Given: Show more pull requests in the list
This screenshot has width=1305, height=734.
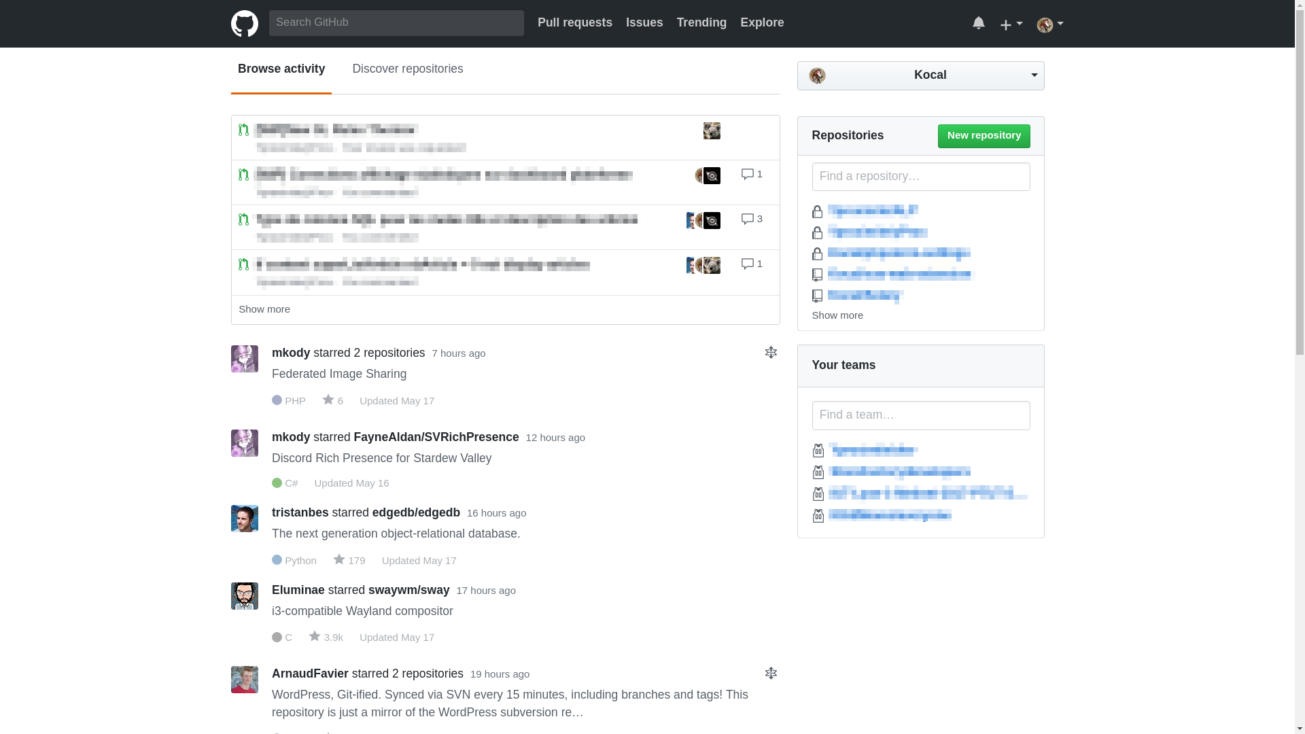Looking at the screenshot, I should click(264, 309).
